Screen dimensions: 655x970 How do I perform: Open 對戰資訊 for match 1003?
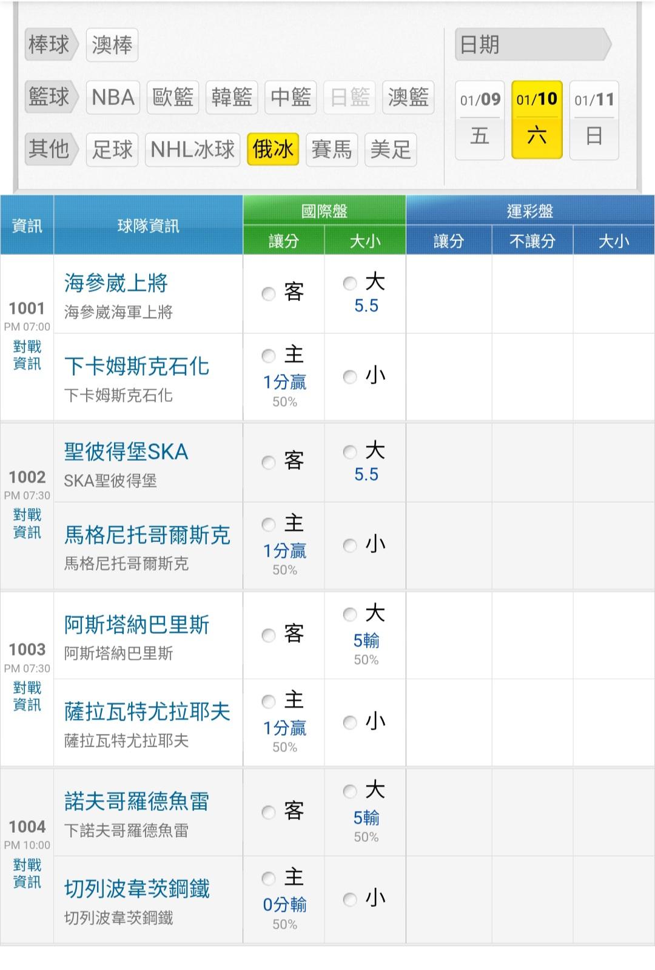click(27, 696)
